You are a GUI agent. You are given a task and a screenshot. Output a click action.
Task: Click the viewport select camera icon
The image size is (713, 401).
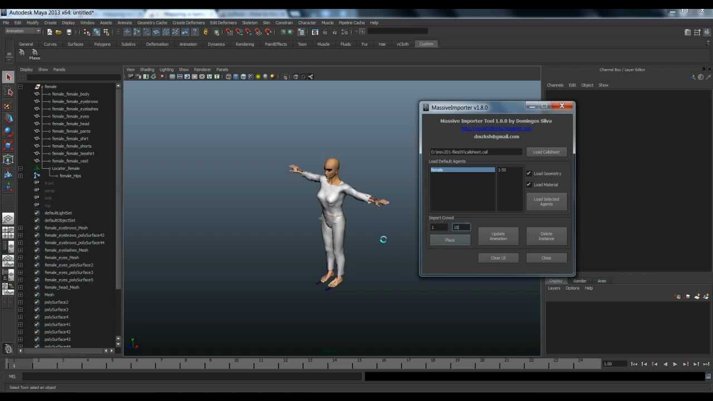click(x=130, y=77)
